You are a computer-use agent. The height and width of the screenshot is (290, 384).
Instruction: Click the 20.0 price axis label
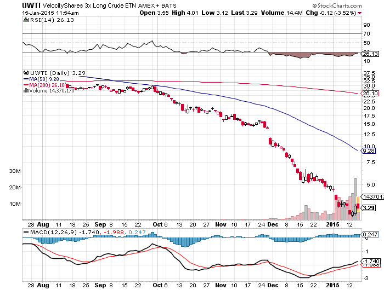tap(369, 108)
